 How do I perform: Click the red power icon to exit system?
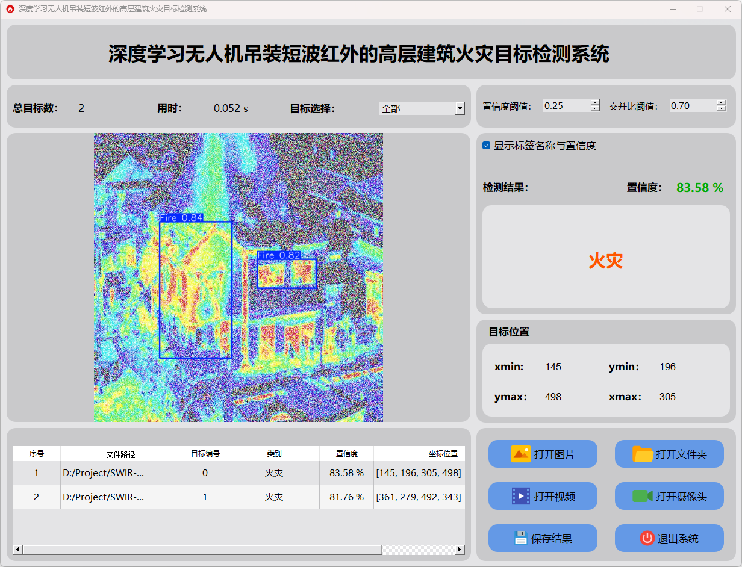(647, 538)
